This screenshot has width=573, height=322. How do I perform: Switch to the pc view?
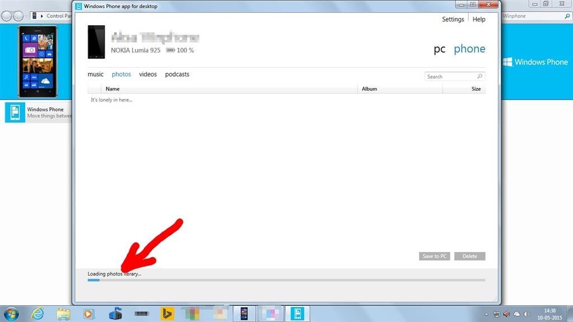coord(440,49)
